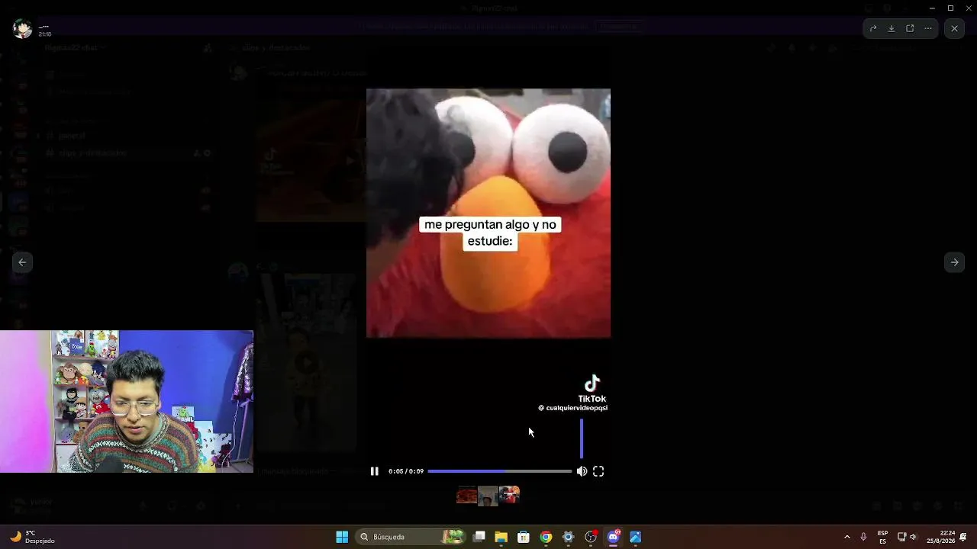The height and width of the screenshot is (549, 977).
Task: Click the video time display 0:05 / 0:09
Action: [406, 471]
